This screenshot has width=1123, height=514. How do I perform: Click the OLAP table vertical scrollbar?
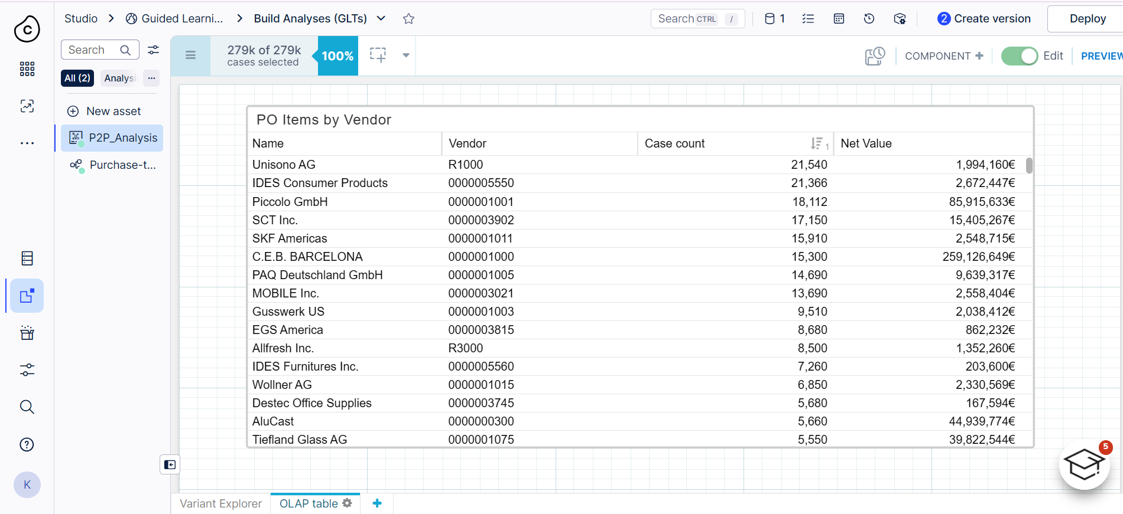[1029, 165]
